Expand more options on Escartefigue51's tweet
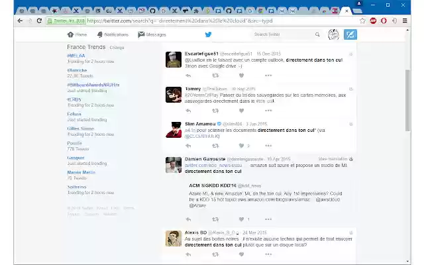This screenshot has width=424, height=265. (x=268, y=76)
